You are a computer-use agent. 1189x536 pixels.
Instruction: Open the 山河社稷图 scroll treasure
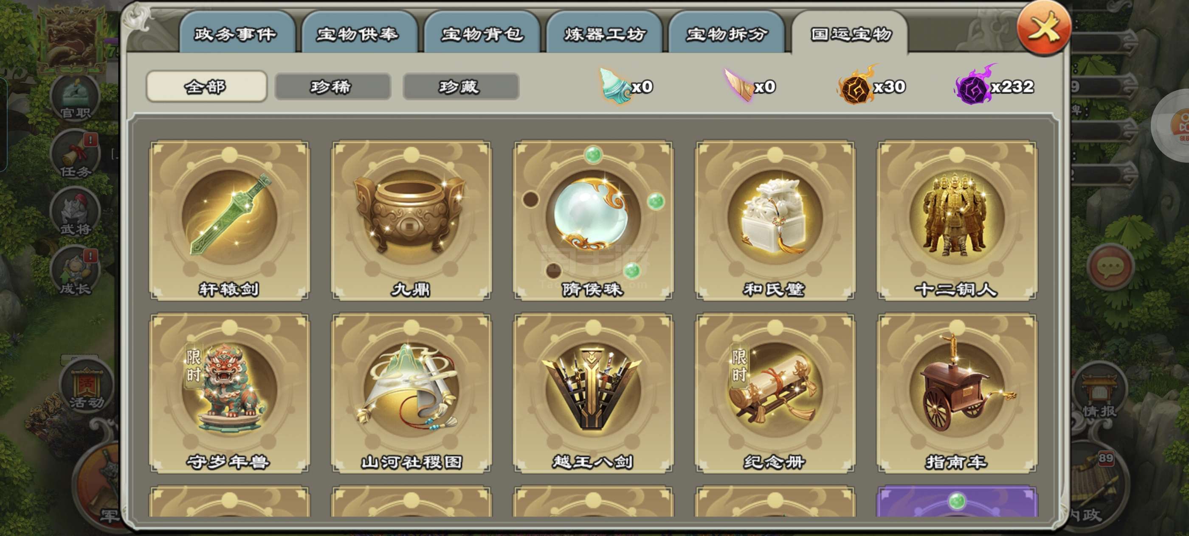coord(411,393)
